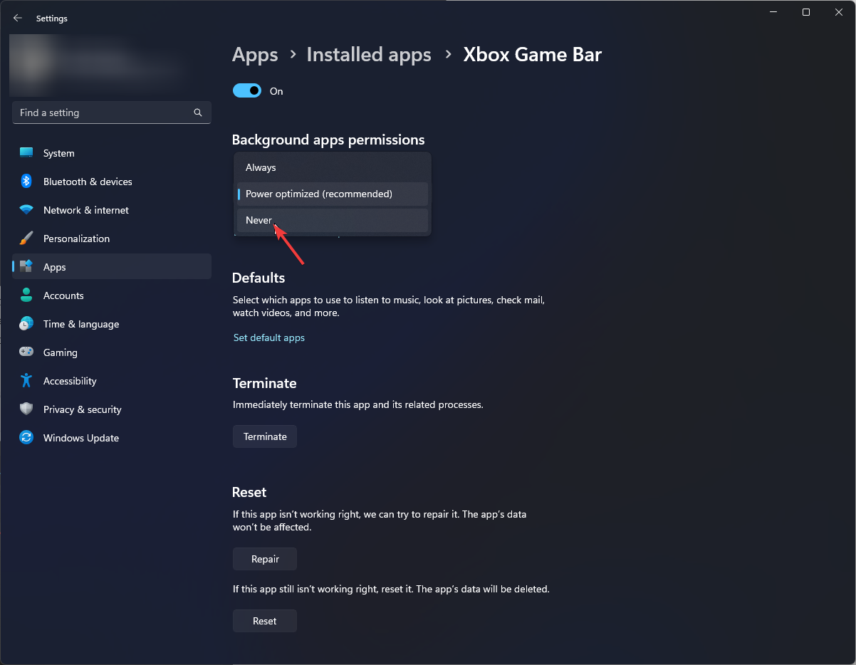The width and height of the screenshot is (856, 665).
Task: Click the System monitor icon
Action: (x=26, y=153)
